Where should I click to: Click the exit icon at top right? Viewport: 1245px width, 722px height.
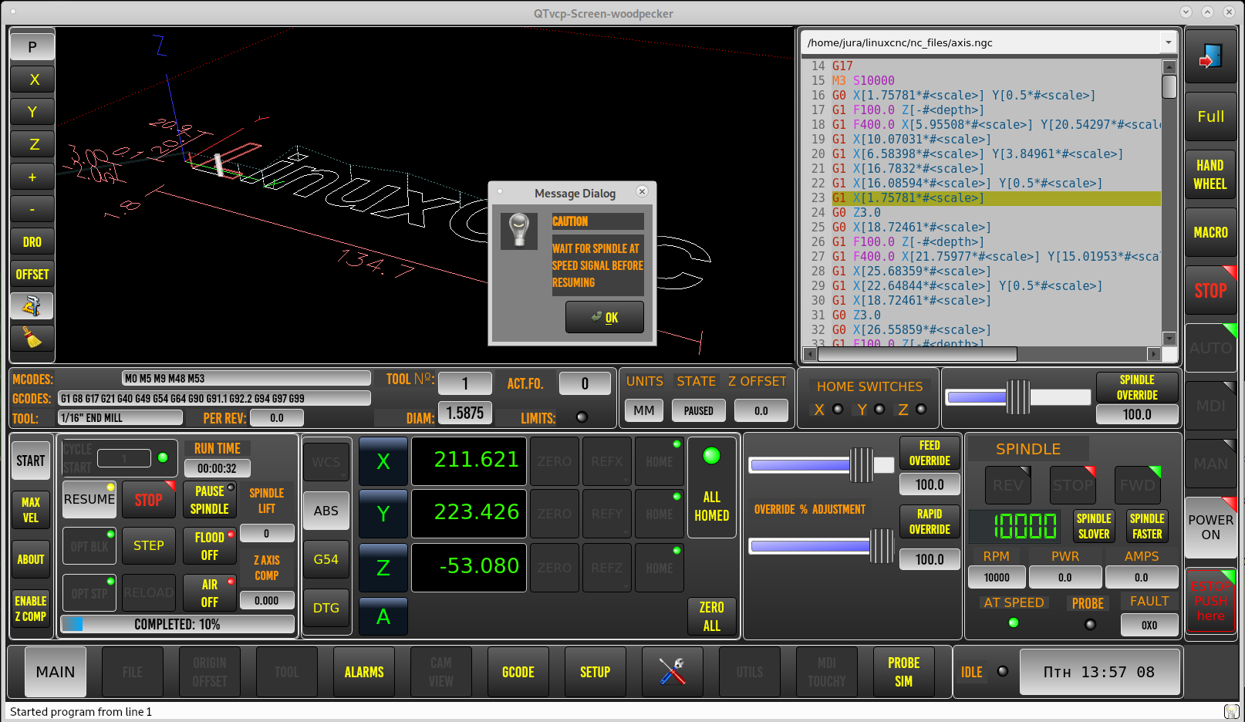pos(1210,57)
